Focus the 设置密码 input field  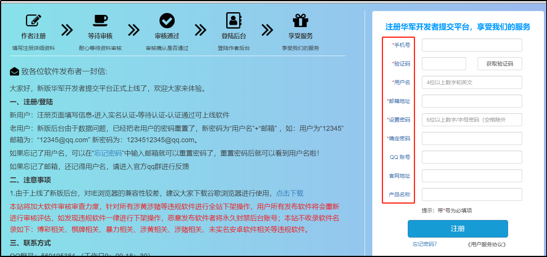472,120
